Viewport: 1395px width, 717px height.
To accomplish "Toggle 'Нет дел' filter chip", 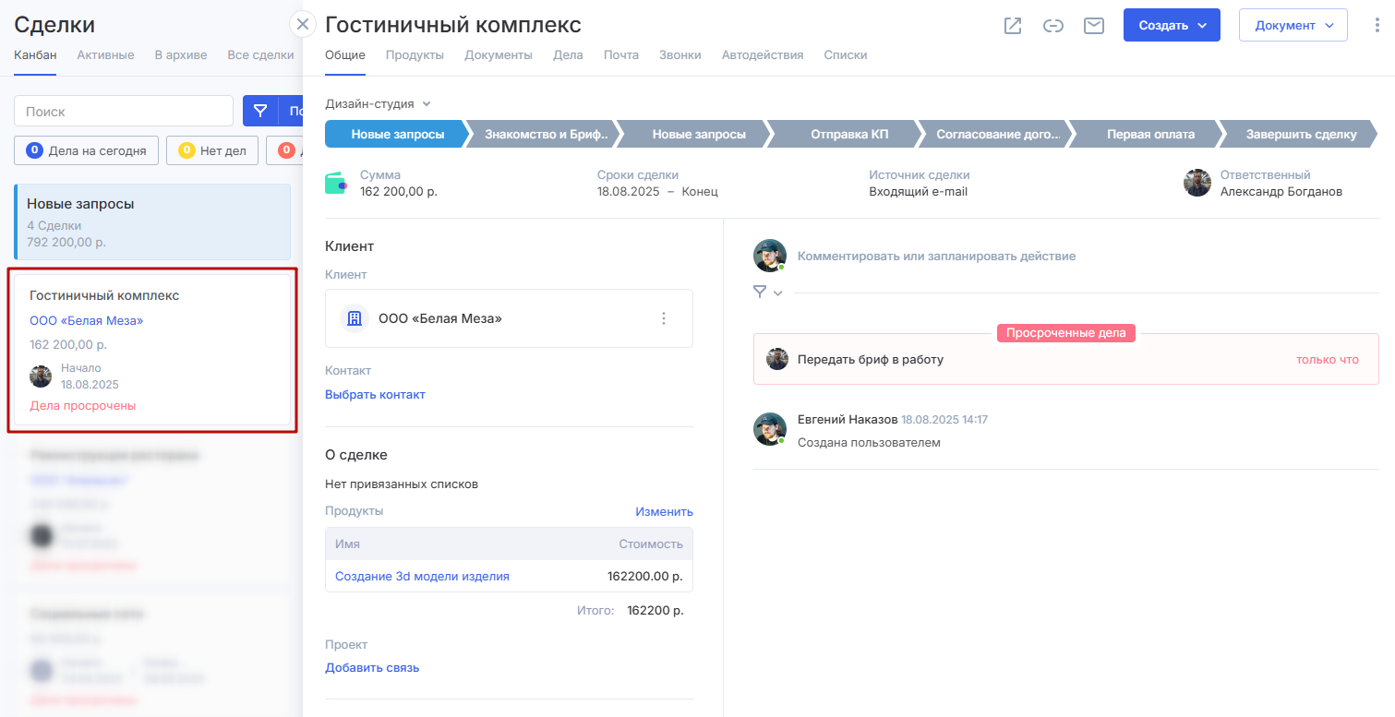I will [x=212, y=150].
